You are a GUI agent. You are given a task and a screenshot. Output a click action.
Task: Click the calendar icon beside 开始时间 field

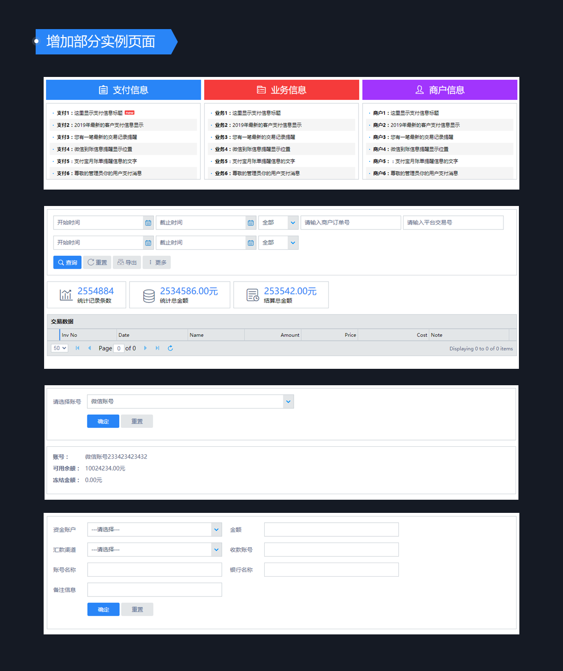(x=148, y=222)
